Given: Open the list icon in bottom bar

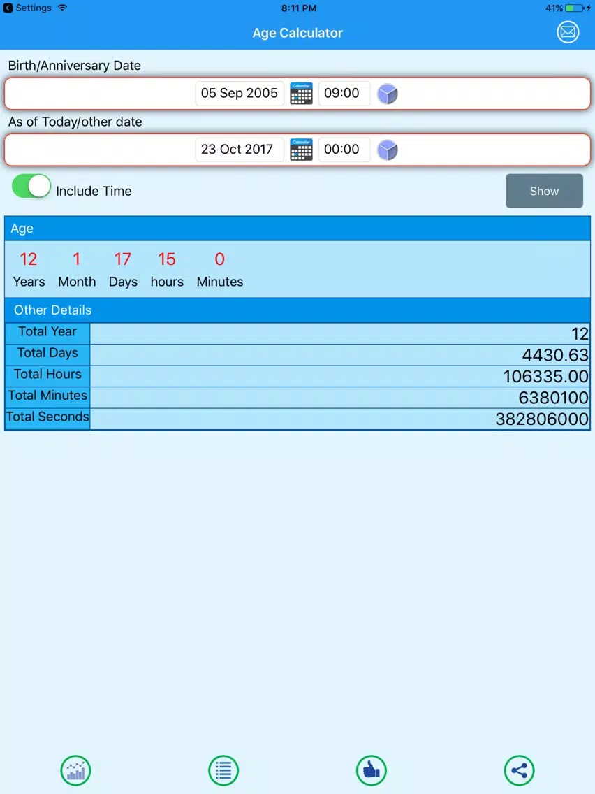Looking at the screenshot, I should pos(223,770).
